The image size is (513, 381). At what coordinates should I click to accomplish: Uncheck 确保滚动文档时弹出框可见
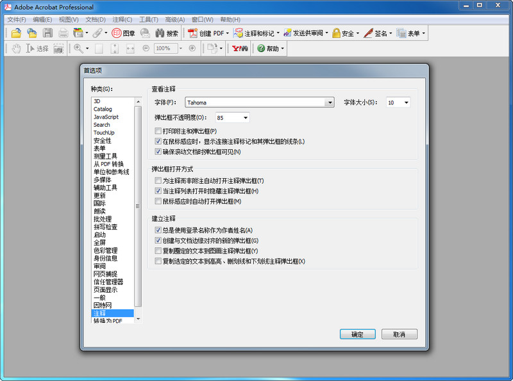point(157,152)
